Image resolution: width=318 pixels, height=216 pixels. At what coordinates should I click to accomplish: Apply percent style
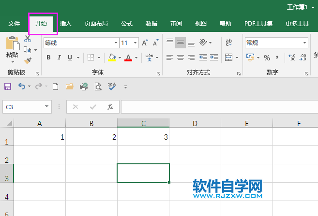[267, 58]
